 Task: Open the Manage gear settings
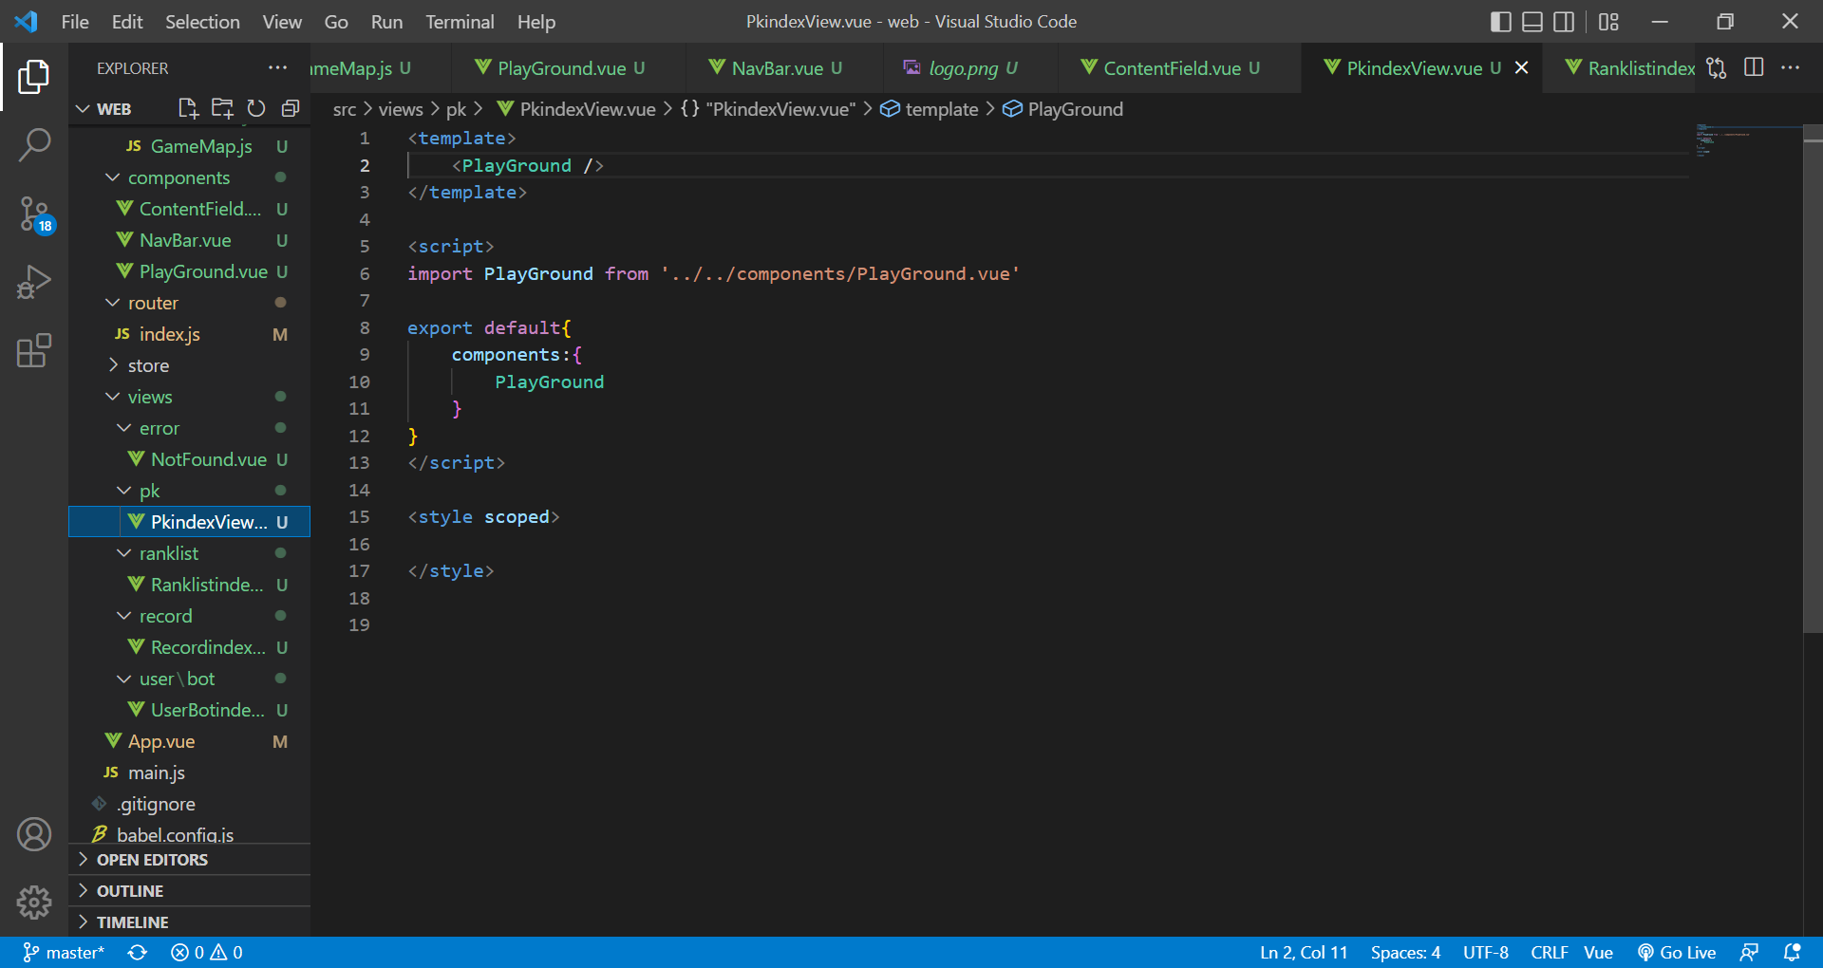(x=34, y=903)
